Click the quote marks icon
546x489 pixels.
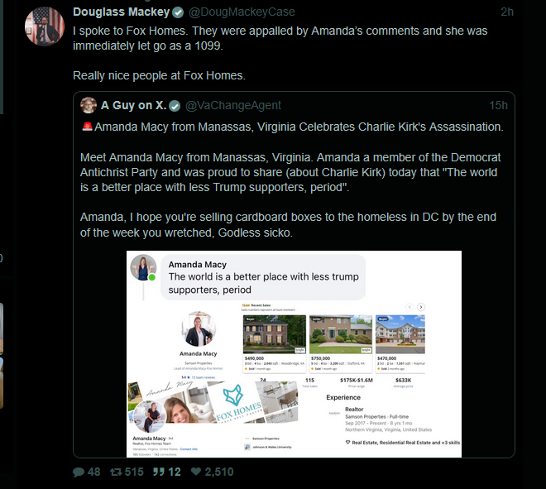[x=159, y=472]
